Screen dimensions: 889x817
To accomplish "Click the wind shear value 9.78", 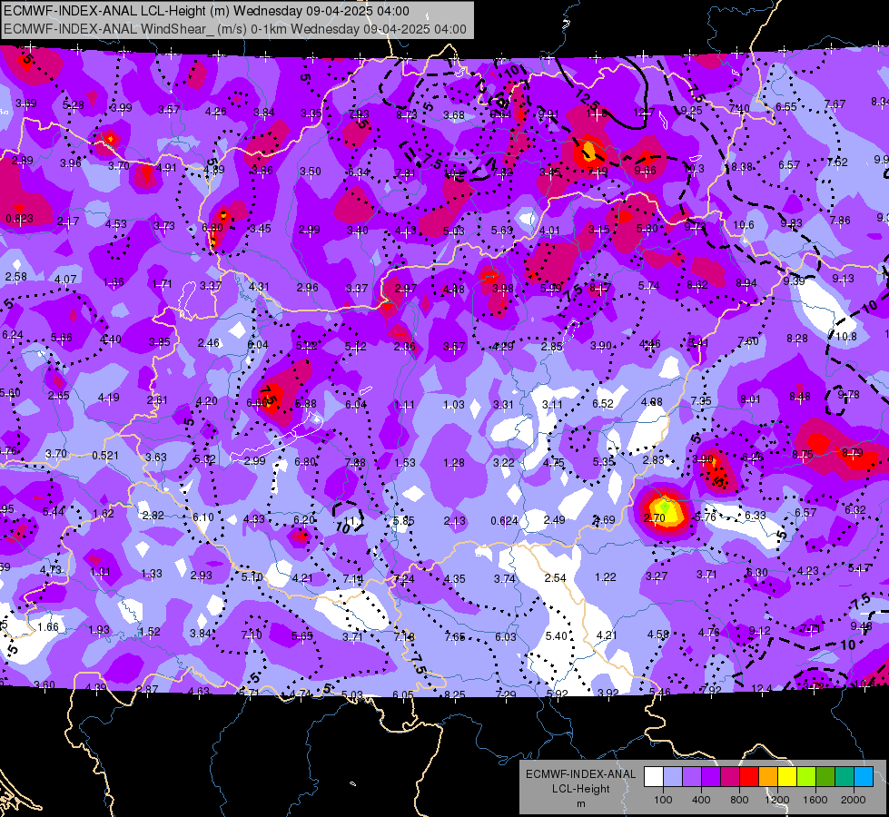I will click(848, 395).
